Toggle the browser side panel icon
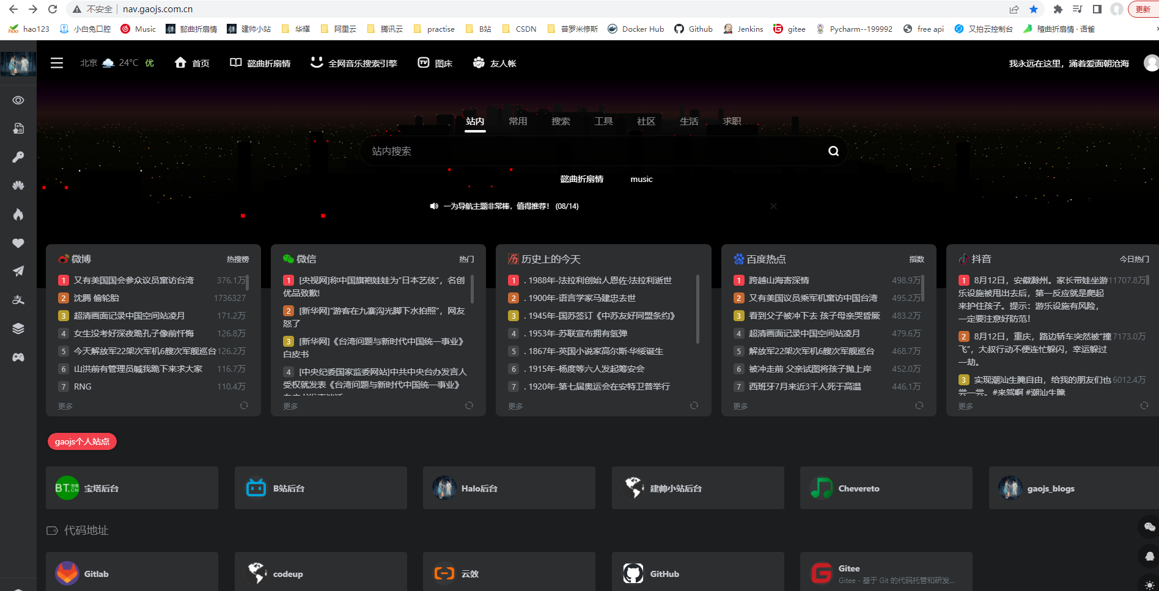 [x=1097, y=9]
